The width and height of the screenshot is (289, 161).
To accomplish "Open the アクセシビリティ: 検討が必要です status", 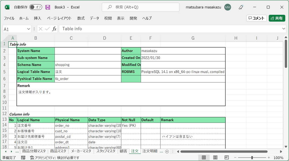I will point(55,158).
